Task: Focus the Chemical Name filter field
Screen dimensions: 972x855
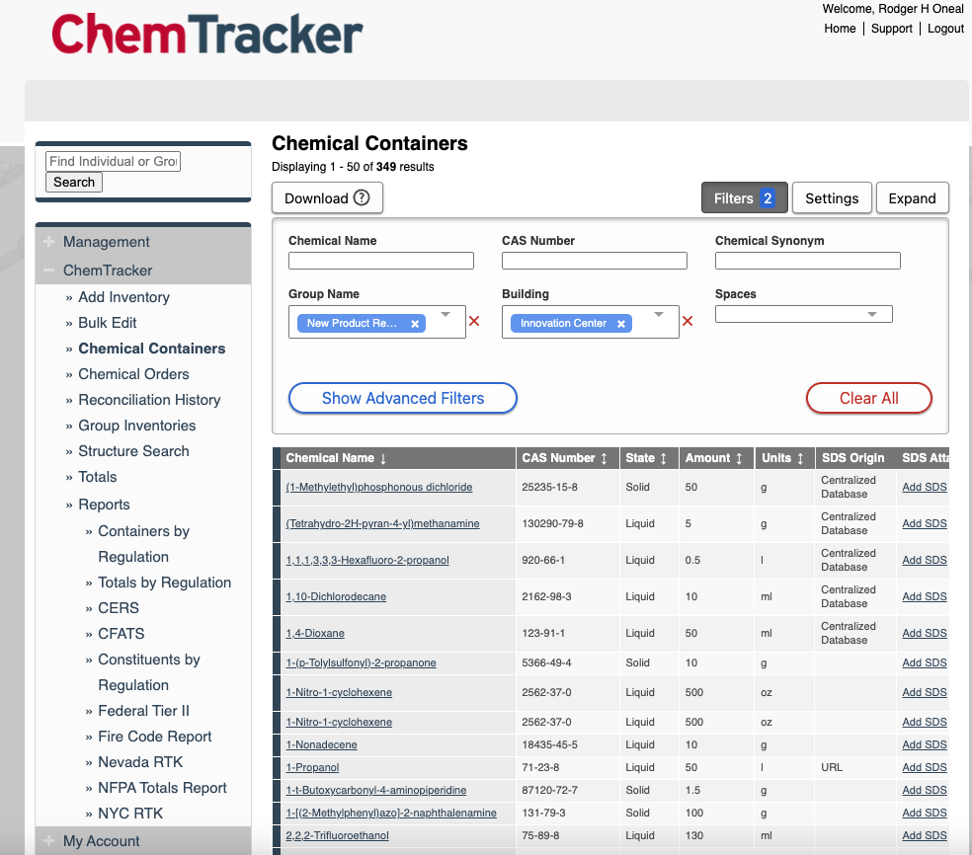Action: coord(381,261)
